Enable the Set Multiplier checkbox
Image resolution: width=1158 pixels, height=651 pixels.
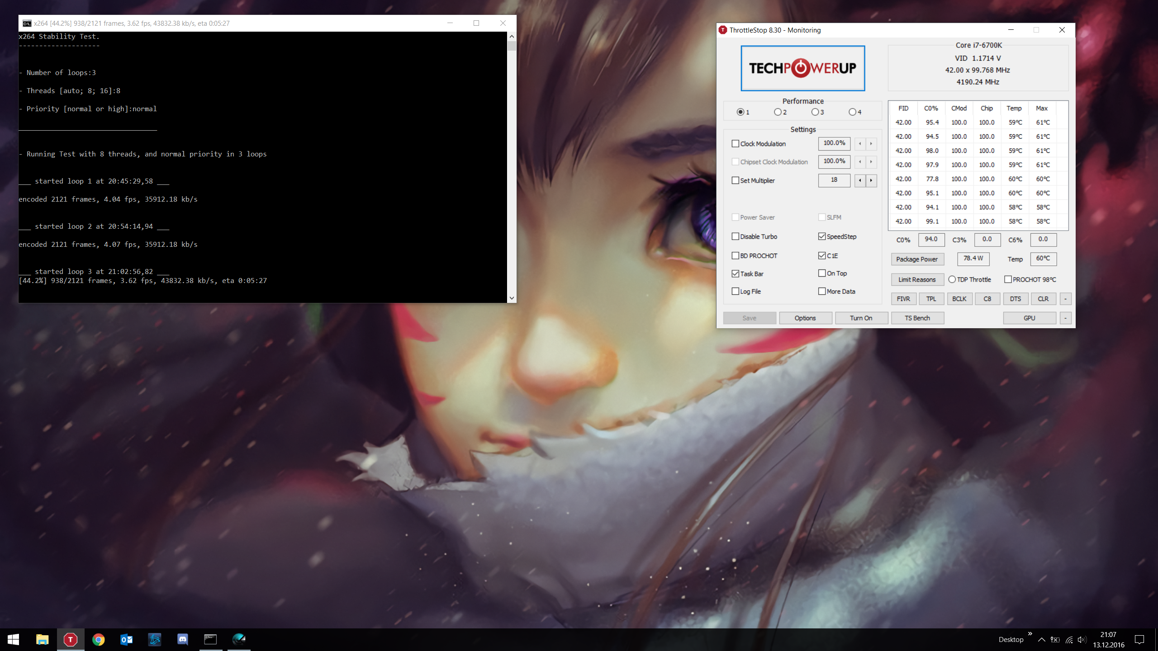point(736,180)
